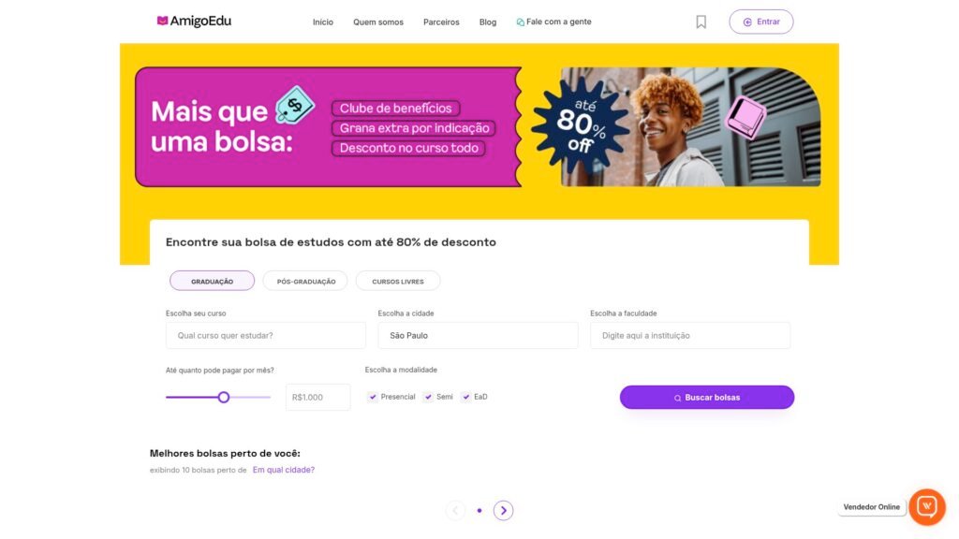
Task: Open saved bookmarks icon in header
Action: (701, 22)
